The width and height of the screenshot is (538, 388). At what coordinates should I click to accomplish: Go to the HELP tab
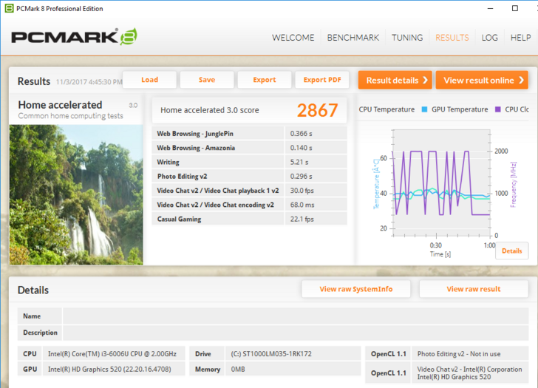click(520, 38)
